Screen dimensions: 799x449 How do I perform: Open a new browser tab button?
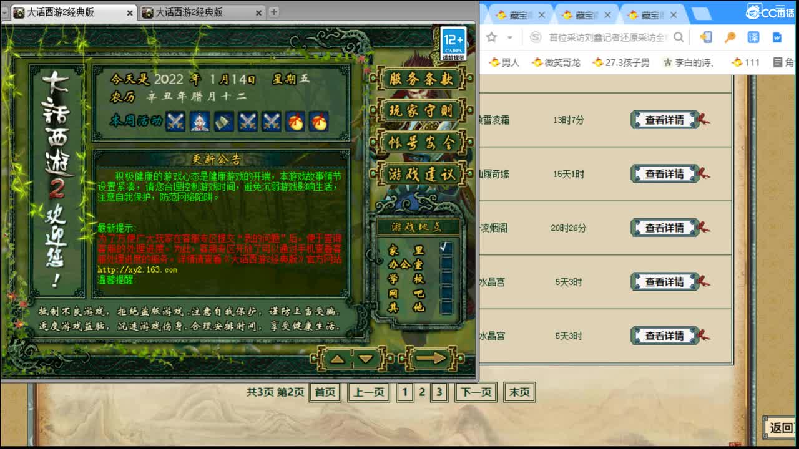click(702, 14)
